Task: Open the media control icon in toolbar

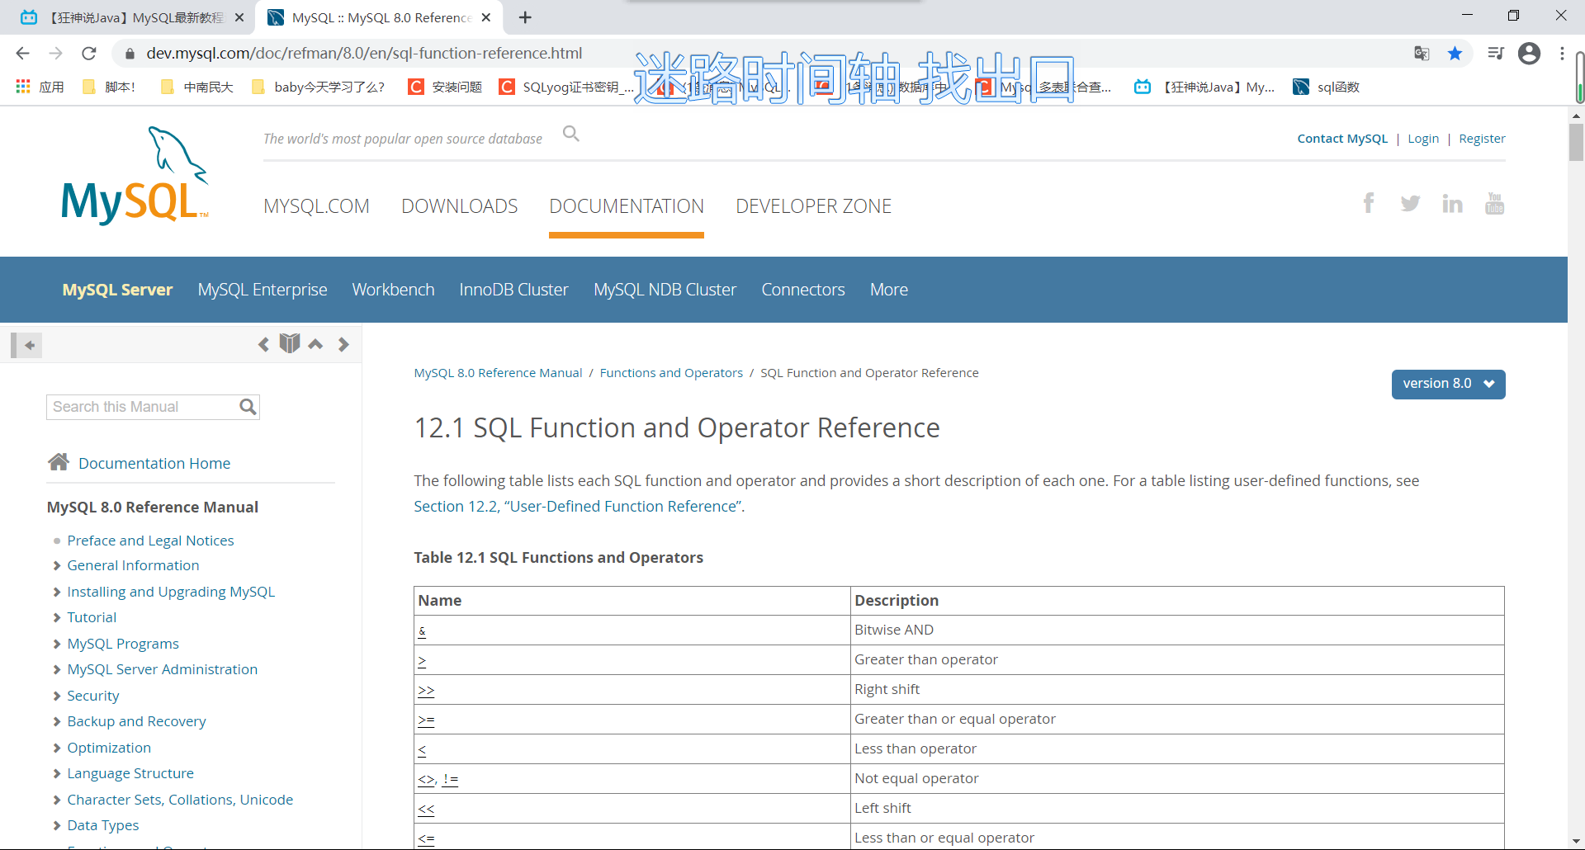Action: pyautogui.click(x=1495, y=54)
